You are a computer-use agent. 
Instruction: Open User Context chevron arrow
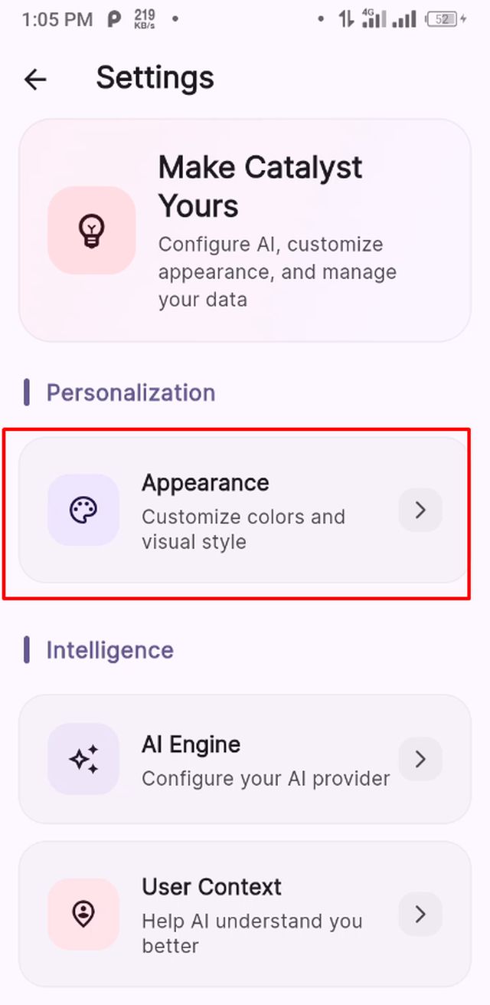(420, 914)
